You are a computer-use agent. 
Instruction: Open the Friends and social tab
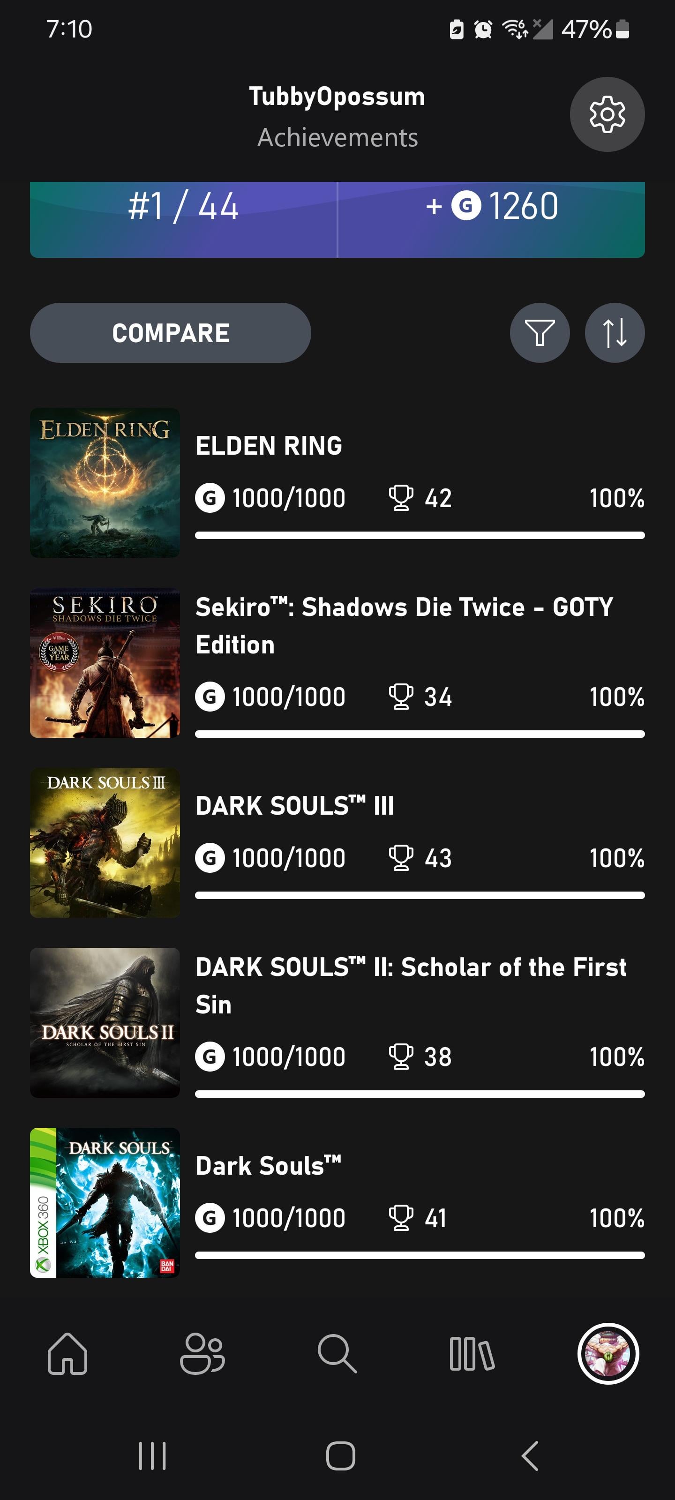tap(202, 1354)
